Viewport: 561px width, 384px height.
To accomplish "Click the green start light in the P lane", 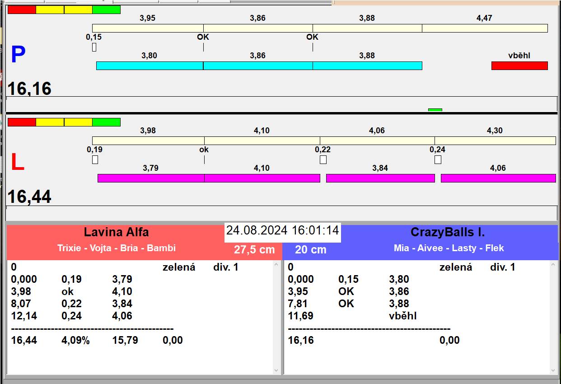I will (106, 9).
